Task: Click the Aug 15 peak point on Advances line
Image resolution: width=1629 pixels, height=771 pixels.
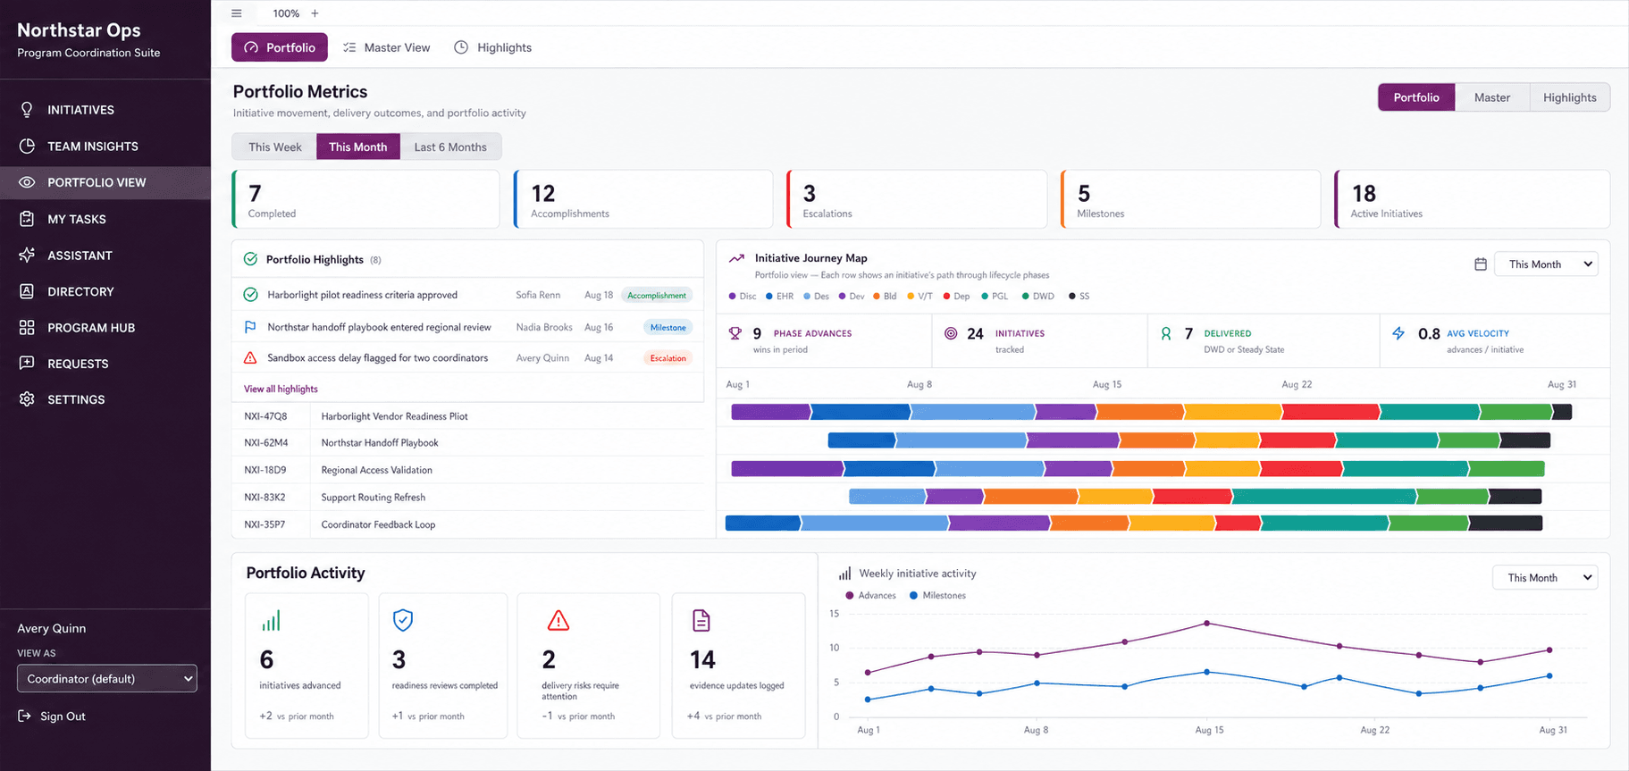Action: tap(1207, 623)
